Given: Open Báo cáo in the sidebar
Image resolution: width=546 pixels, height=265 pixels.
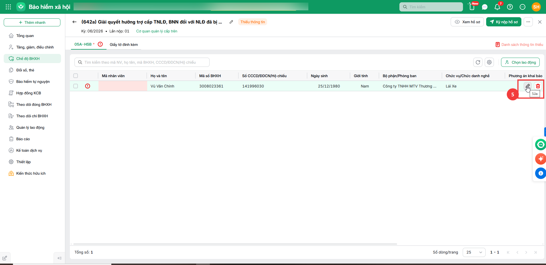Looking at the screenshot, I should point(32,139).
